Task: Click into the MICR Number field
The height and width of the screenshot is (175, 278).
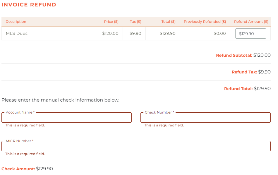Action: point(136,146)
